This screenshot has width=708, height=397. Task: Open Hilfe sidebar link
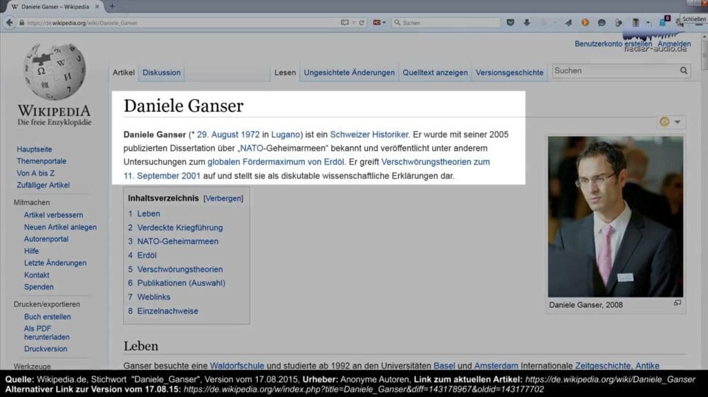tap(31, 251)
